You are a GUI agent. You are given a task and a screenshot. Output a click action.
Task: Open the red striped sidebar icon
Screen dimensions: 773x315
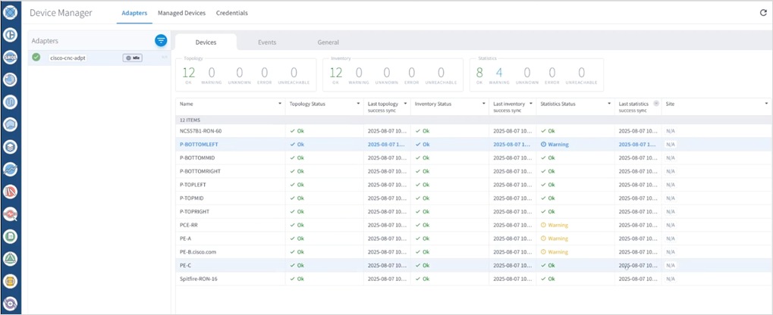(11, 192)
